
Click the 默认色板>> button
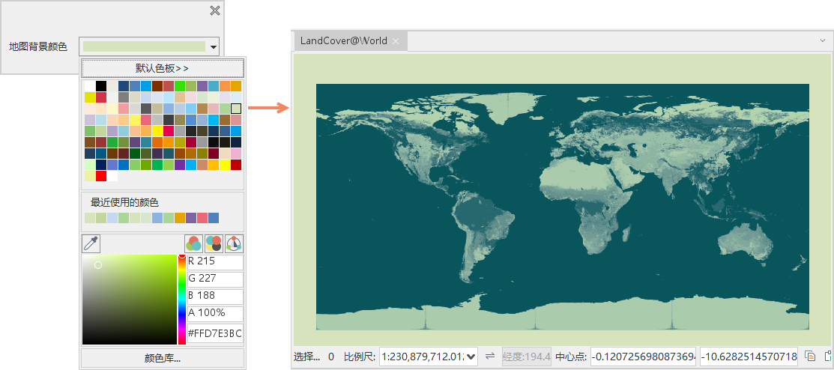[163, 68]
